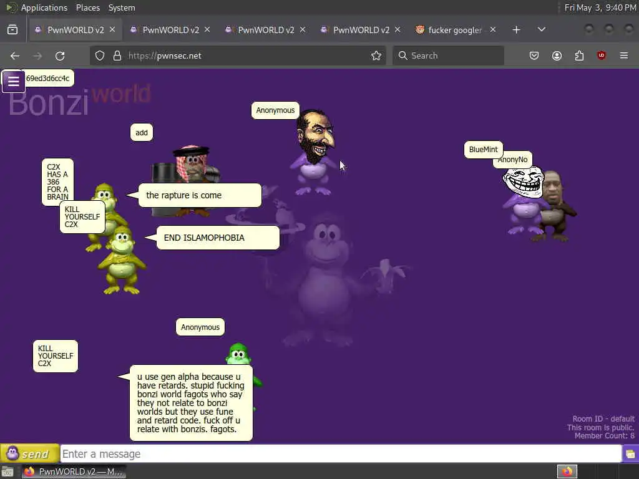Screen dimensions: 639x479
Task: Click the 'add' name tag
Action: click(x=142, y=132)
